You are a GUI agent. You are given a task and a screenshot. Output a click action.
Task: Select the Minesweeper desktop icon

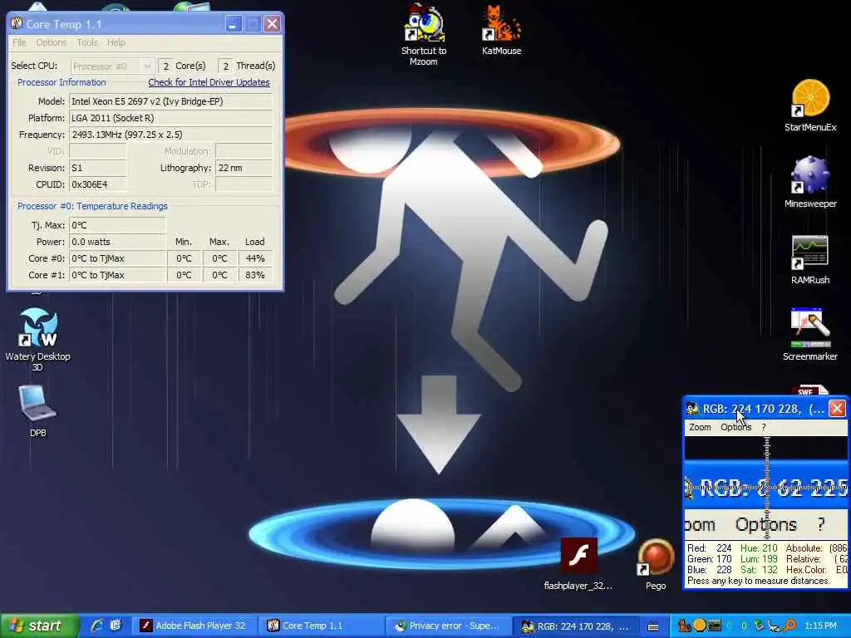809,182
